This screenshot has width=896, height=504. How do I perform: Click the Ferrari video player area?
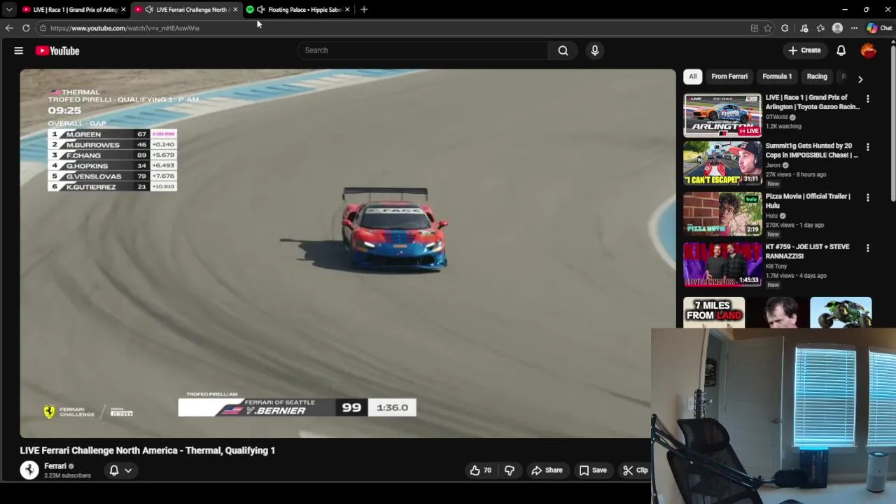pyautogui.click(x=348, y=253)
